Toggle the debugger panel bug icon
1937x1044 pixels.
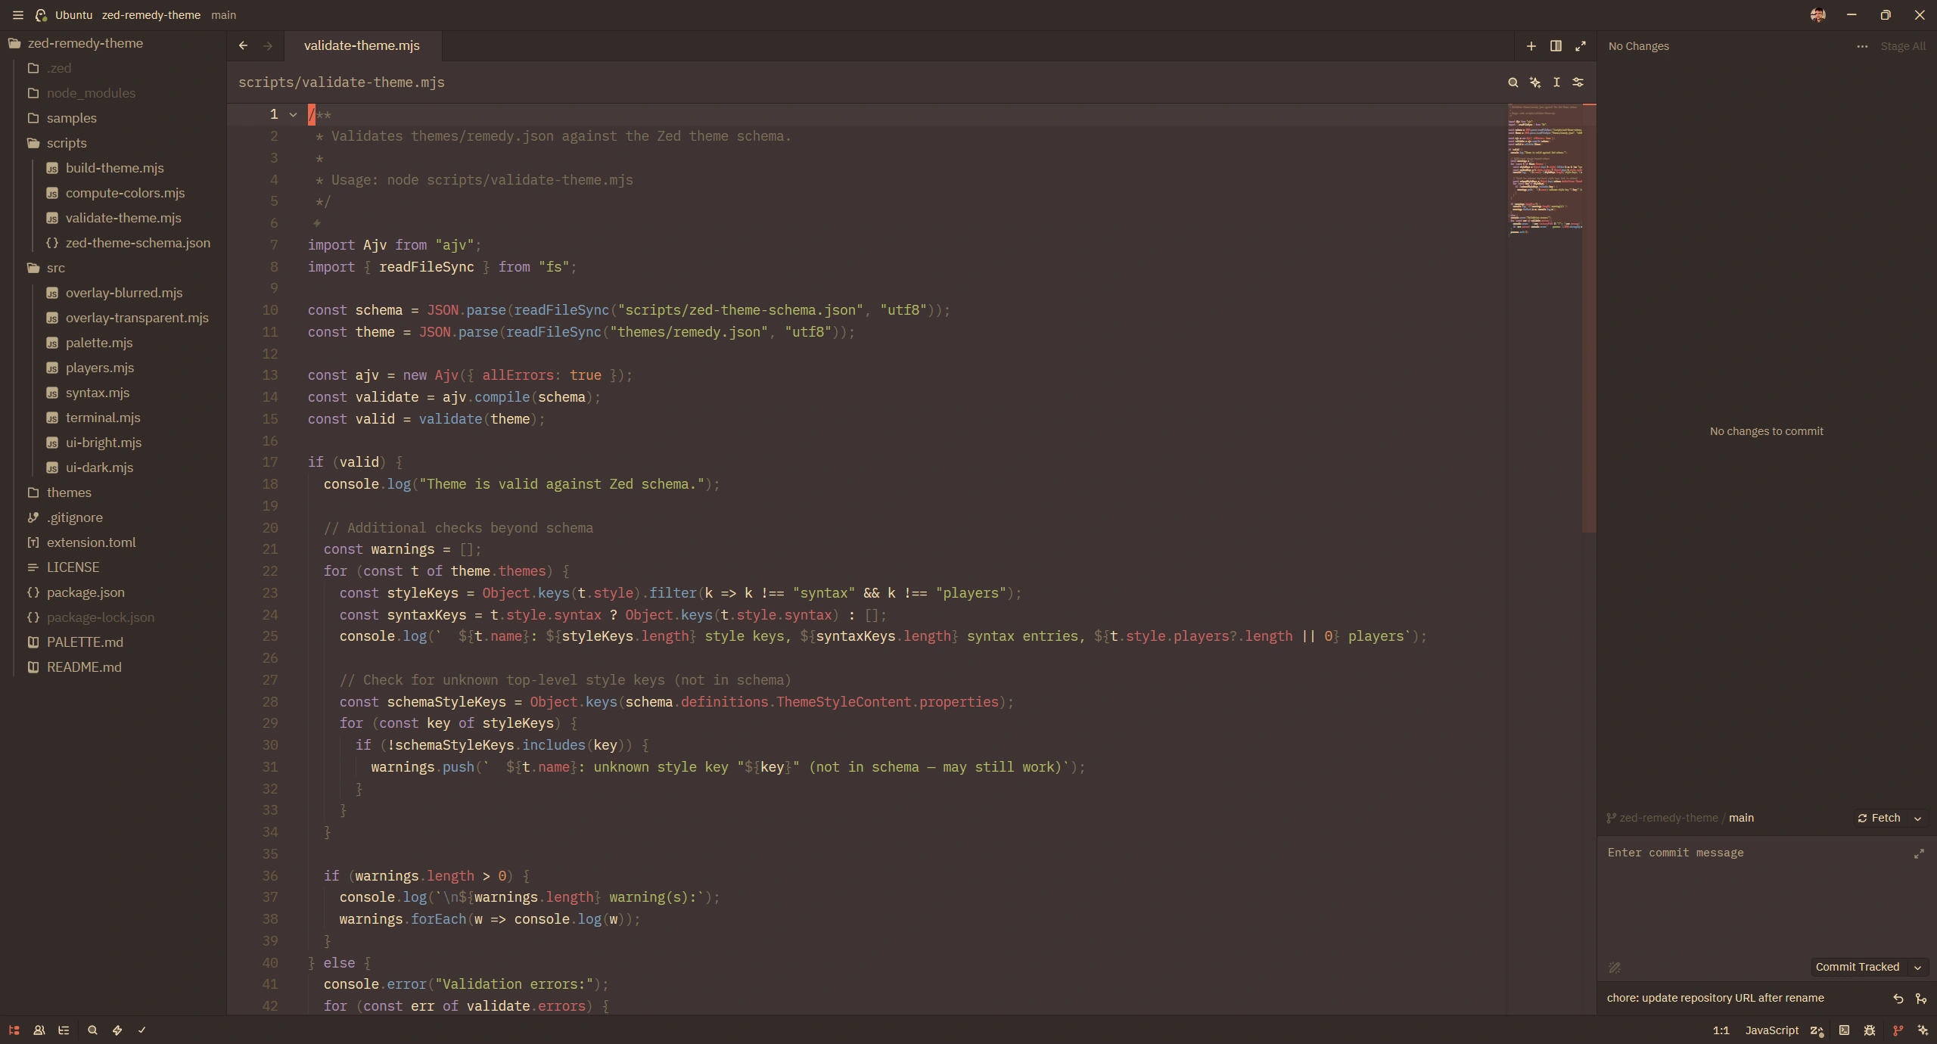click(x=1870, y=1030)
